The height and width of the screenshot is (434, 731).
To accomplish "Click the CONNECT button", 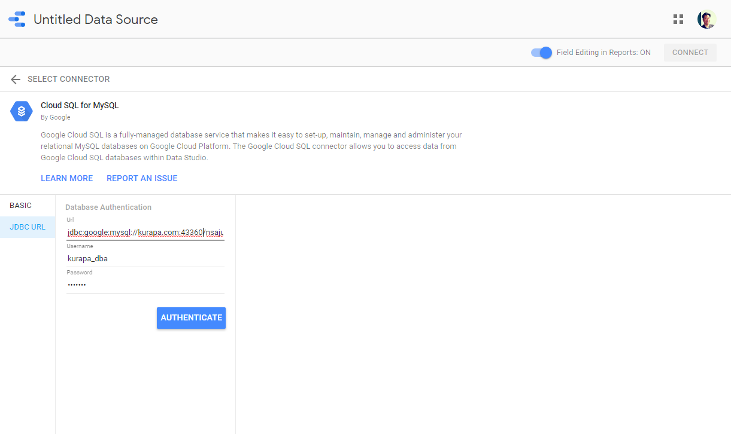I will coord(690,53).
